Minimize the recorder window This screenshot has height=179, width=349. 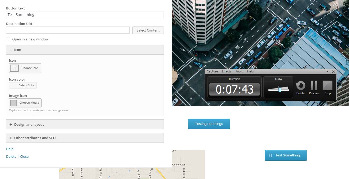[x=327, y=71]
